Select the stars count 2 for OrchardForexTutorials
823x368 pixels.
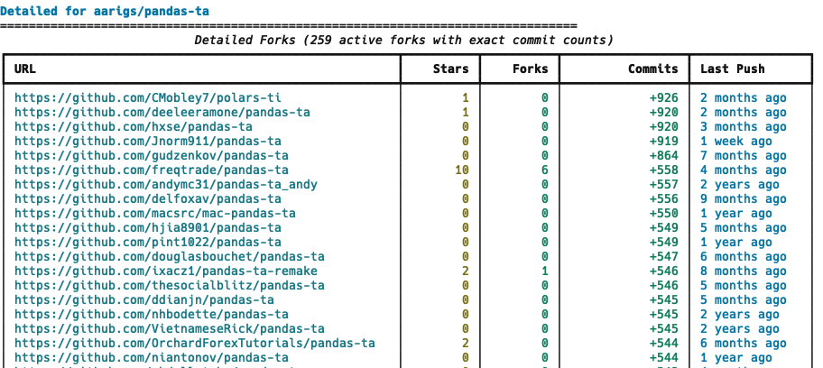(466, 344)
